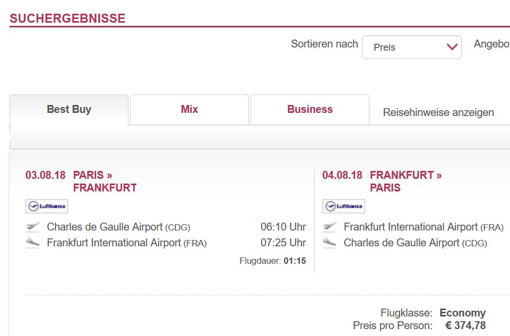Switch to the Mix tab
The image size is (510, 336).
pyautogui.click(x=189, y=109)
